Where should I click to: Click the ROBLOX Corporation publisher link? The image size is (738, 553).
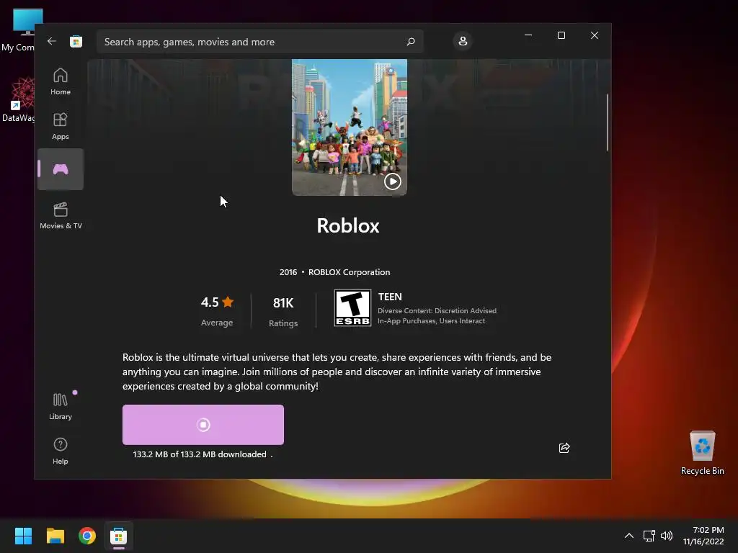point(349,272)
